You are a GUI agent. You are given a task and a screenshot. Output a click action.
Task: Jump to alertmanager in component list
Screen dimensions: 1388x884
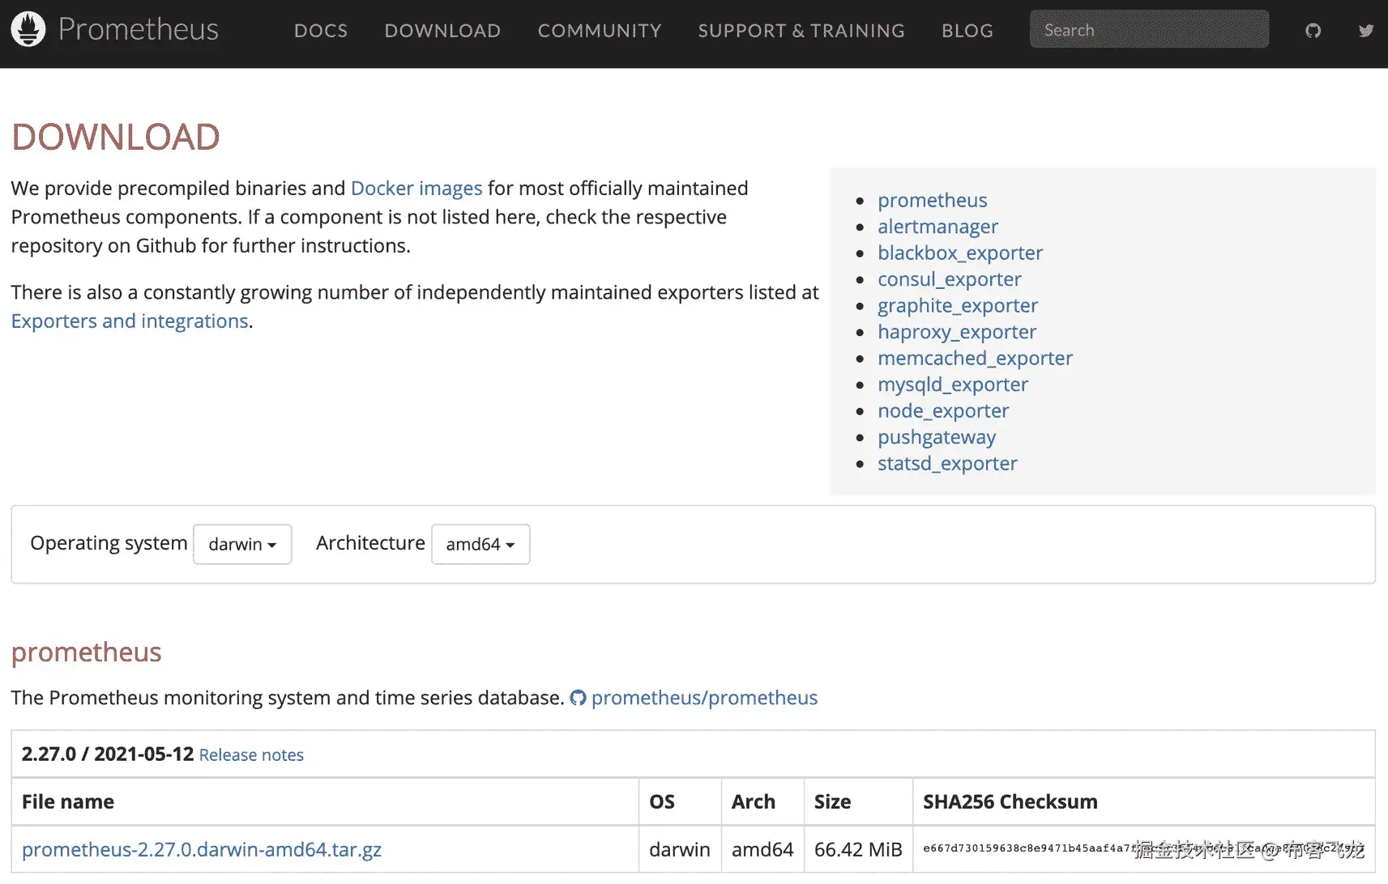click(x=937, y=227)
